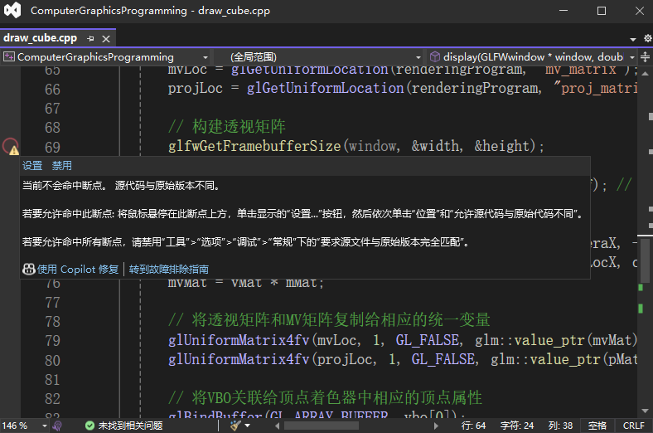Click the window title ComputerGraphicsProgramming - draw_cube.cpp
Screen dimensions: 653x433
(150, 11)
